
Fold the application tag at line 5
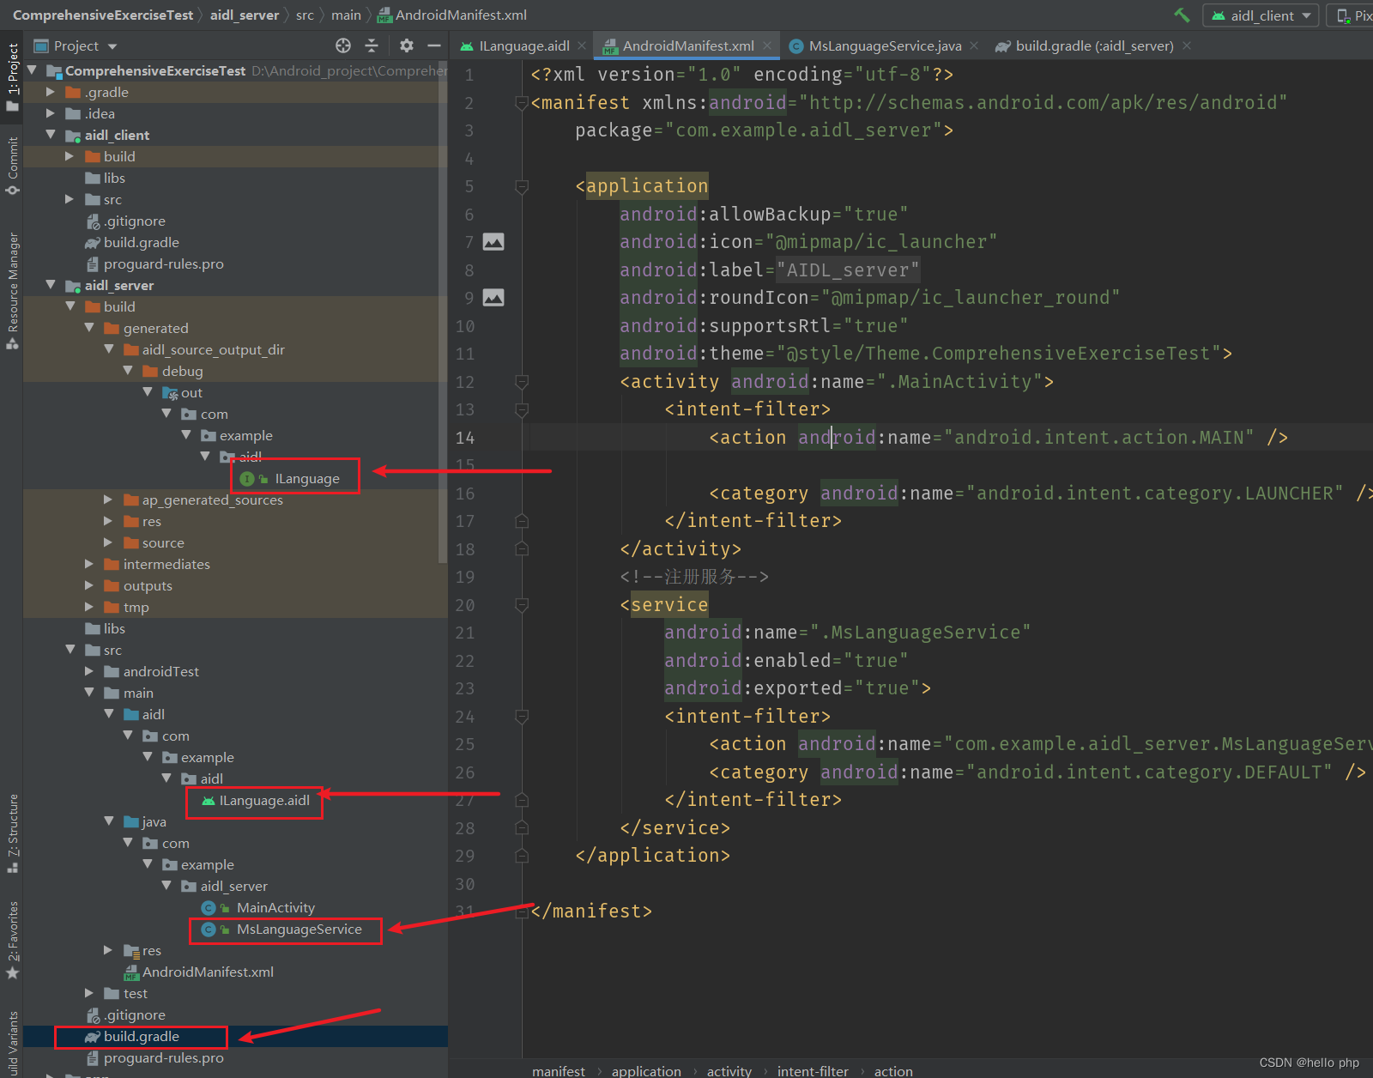tap(521, 186)
